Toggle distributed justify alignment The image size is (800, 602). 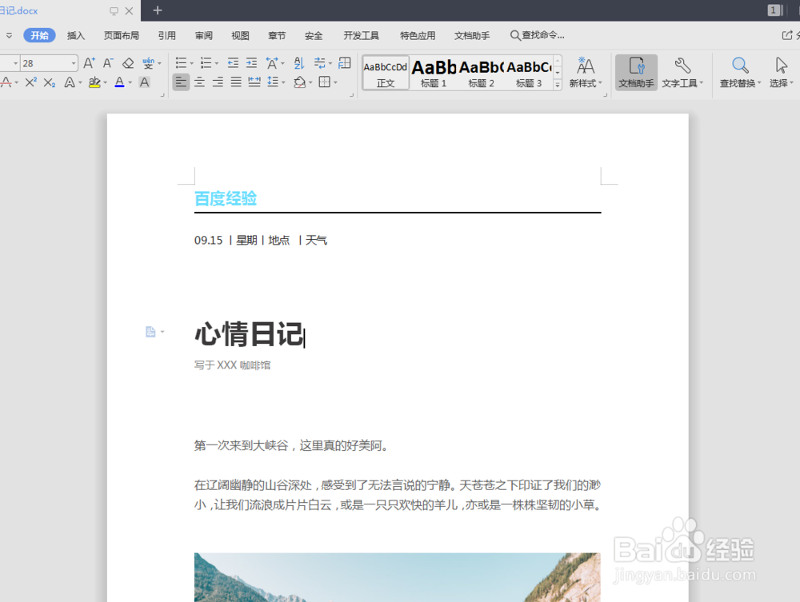[x=254, y=82]
